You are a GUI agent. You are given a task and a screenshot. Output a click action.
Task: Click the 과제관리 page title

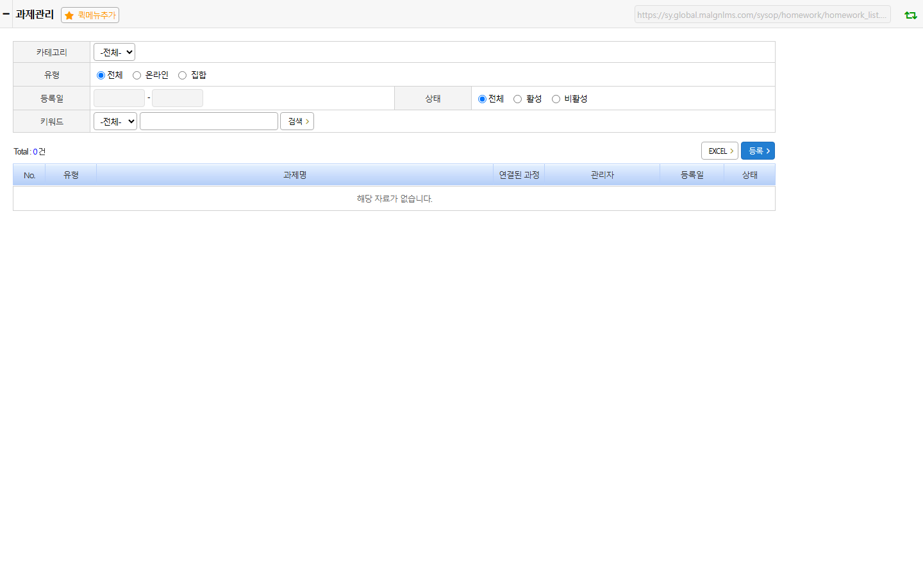[35, 14]
